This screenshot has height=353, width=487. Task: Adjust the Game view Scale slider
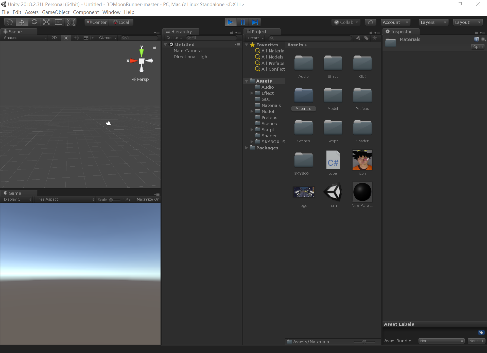click(x=115, y=200)
